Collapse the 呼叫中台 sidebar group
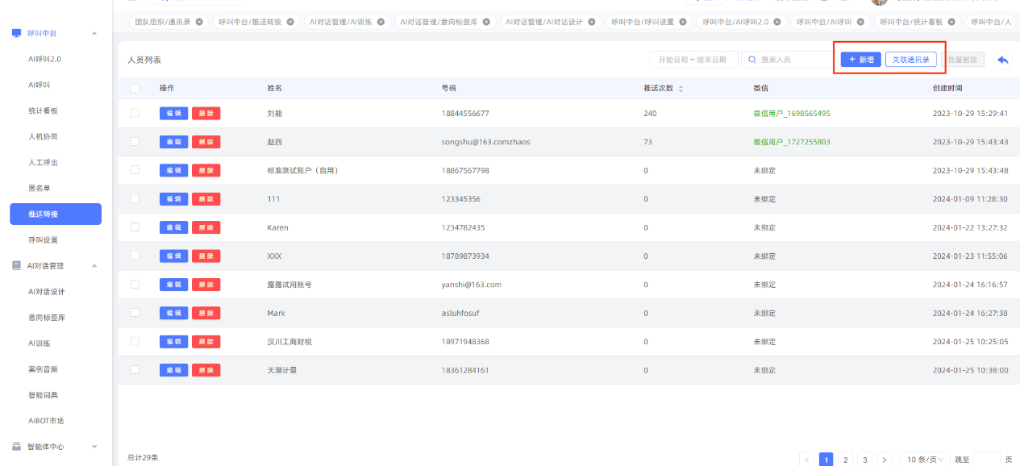 point(94,33)
